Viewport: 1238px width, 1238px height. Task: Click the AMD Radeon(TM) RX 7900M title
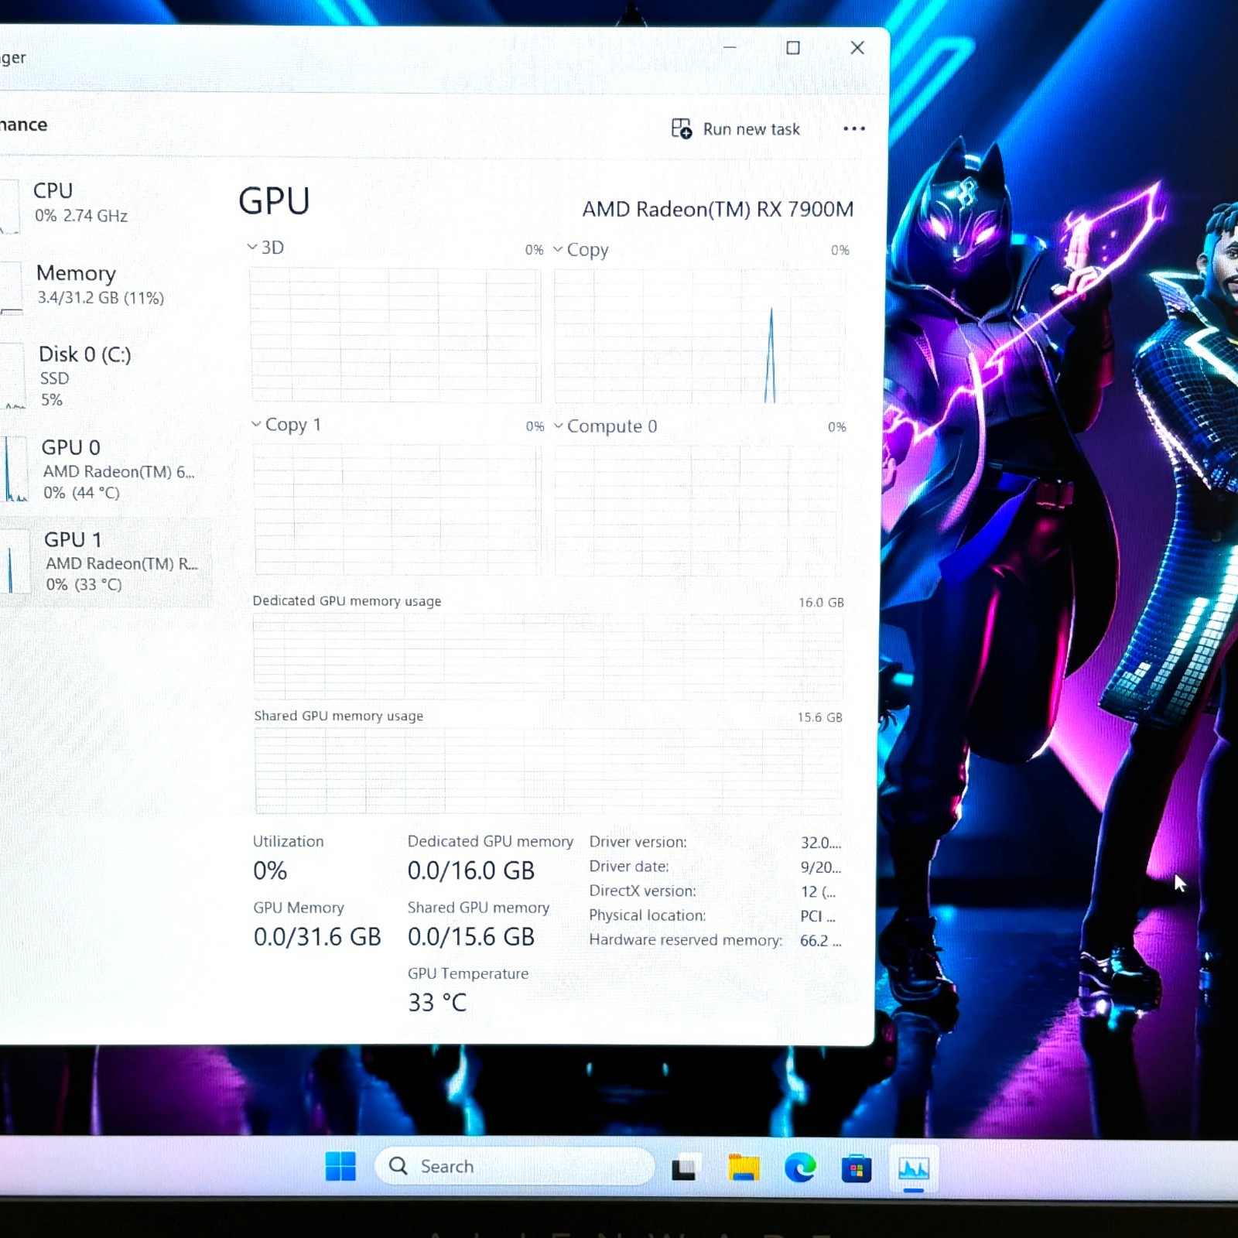coord(718,209)
